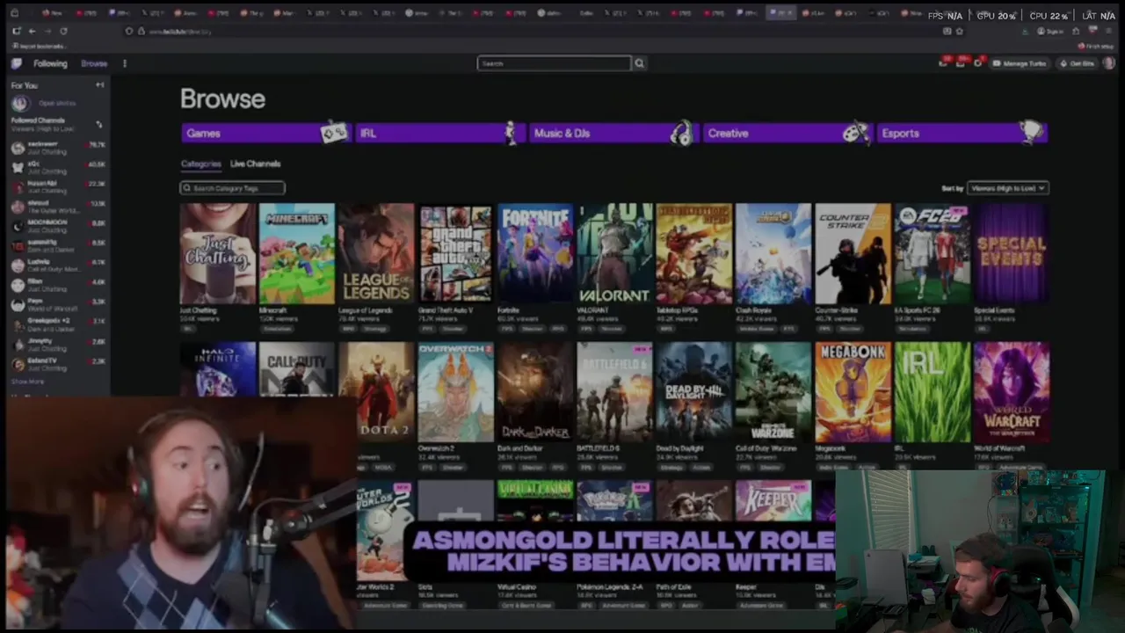Click the Twitch logo home icon
This screenshot has width=1125, height=633.
tap(16, 63)
